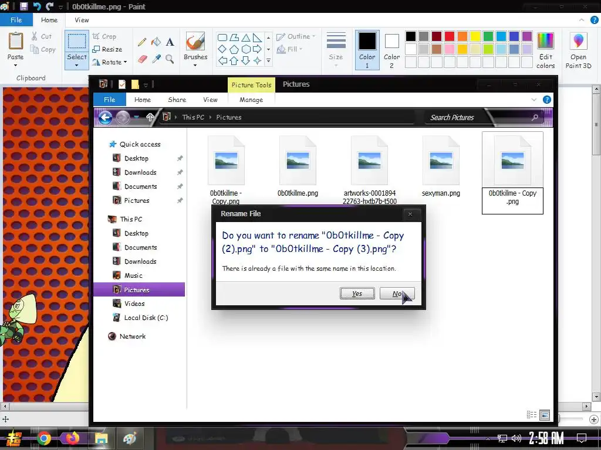The width and height of the screenshot is (601, 450).
Task: Click No in the Rename File dialog
Action: coord(397,294)
